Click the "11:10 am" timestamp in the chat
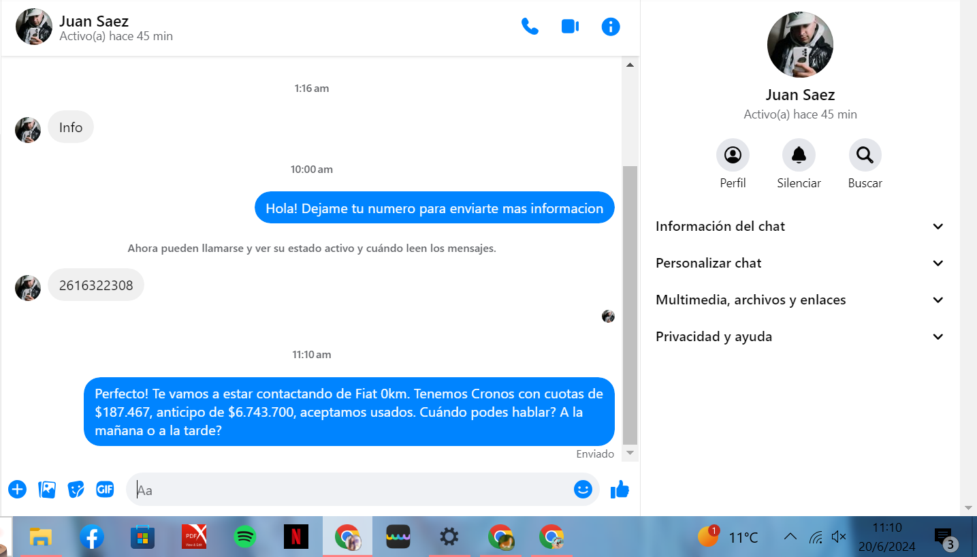This screenshot has width=977, height=557. [x=312, y=355]
